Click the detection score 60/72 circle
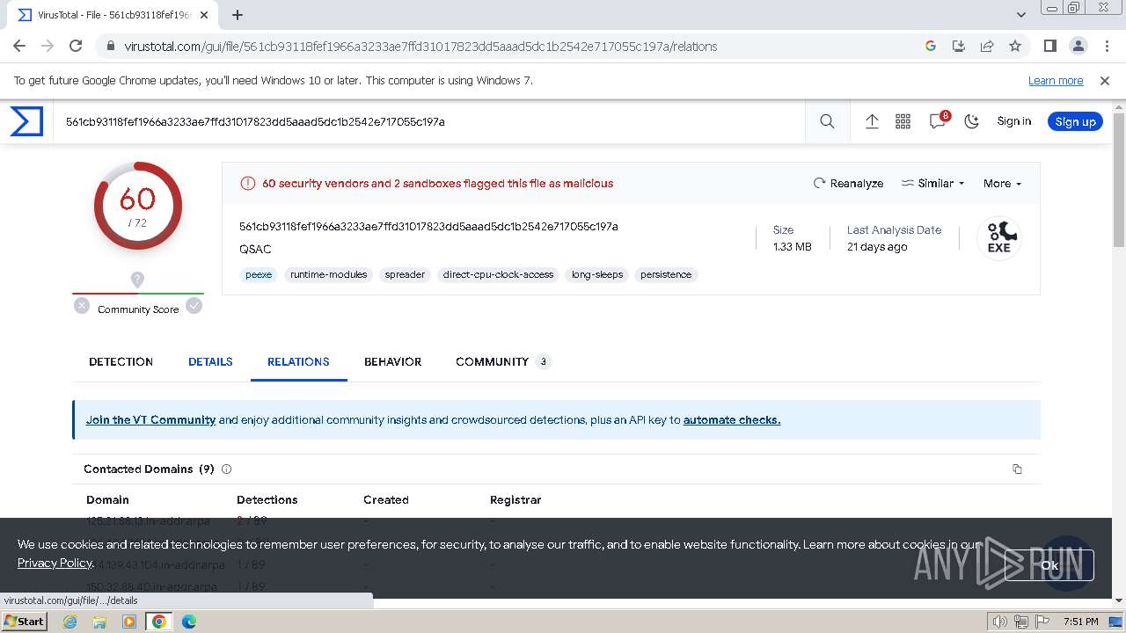1126x633 pixels. click(137, 206)
